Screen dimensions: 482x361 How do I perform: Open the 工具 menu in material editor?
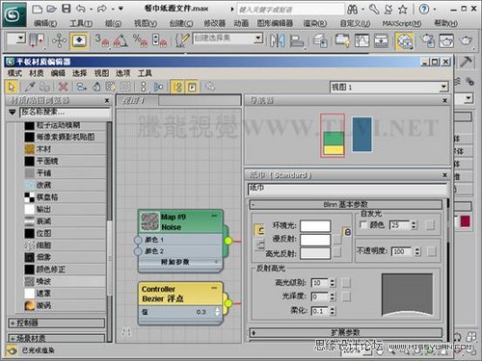tap(145, 73)
